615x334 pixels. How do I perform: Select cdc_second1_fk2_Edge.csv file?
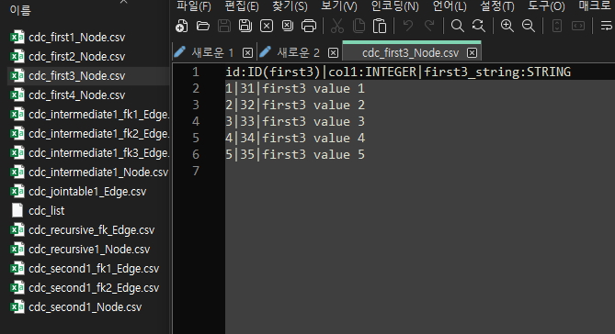click(94, 288)
